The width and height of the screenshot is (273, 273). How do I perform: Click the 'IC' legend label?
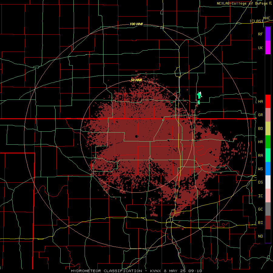click(260, 196)
